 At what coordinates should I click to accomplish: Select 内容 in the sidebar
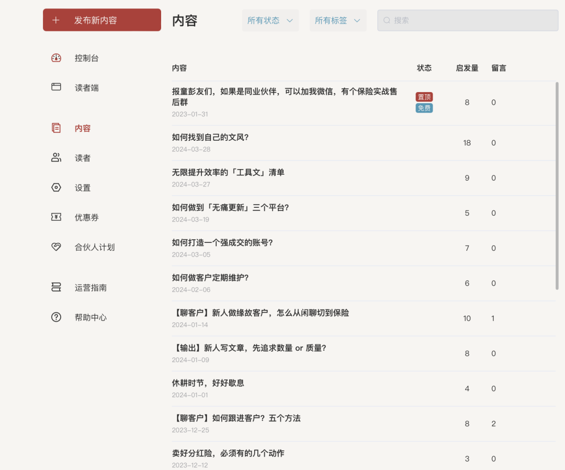click(83, 128)
